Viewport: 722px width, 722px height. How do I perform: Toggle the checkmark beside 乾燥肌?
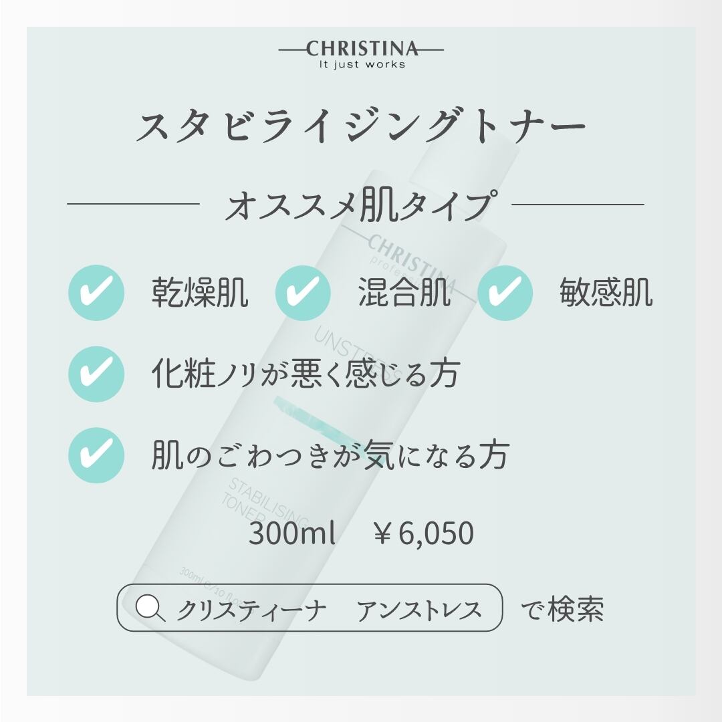(x=96, y=292)
